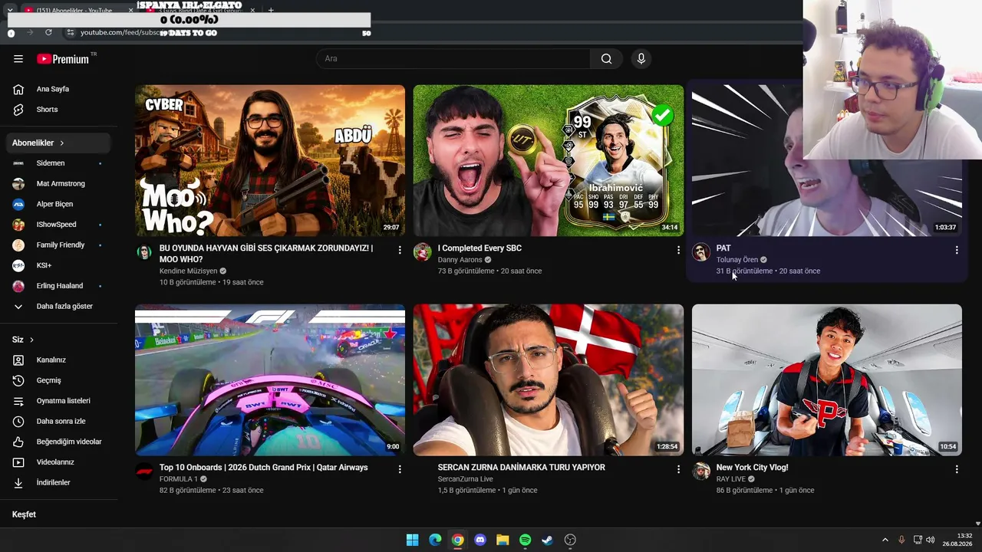
Task: Expand the Siz section header
Action: [23, 340]
